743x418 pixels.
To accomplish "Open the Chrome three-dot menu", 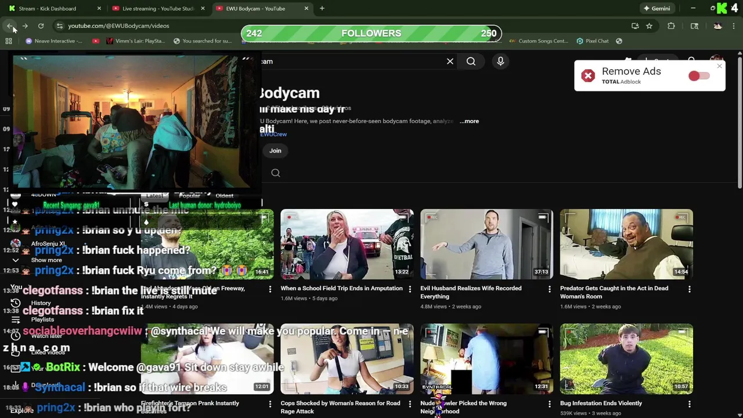I will tap(734, 26).
